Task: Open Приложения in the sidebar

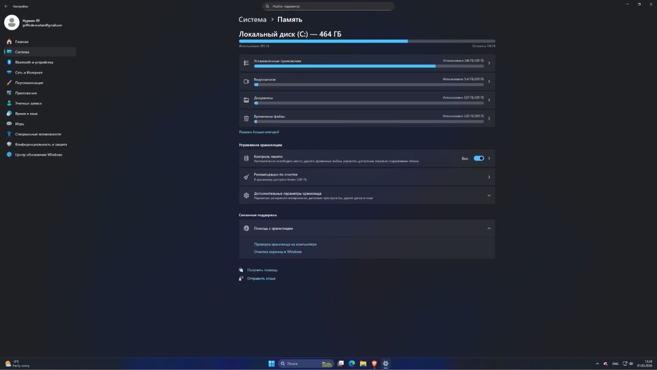Action: 40,93
